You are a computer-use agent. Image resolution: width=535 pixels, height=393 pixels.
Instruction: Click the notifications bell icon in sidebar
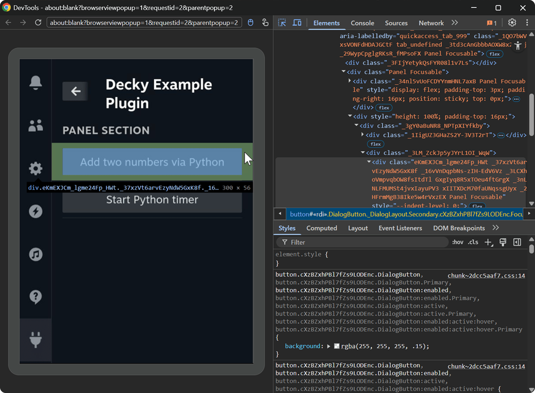36,83
